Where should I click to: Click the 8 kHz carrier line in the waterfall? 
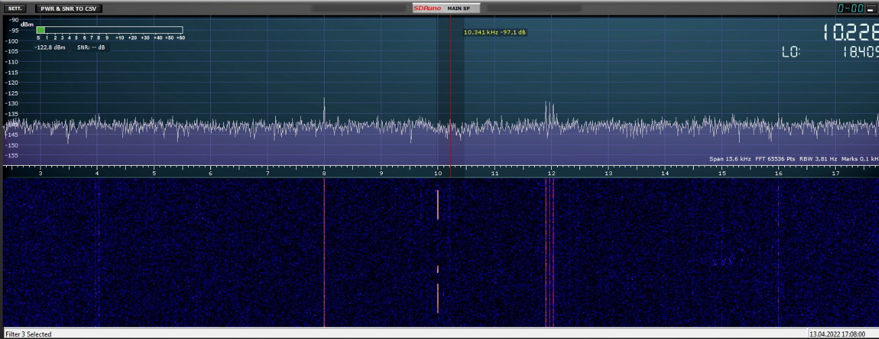[x=324, y=253]
